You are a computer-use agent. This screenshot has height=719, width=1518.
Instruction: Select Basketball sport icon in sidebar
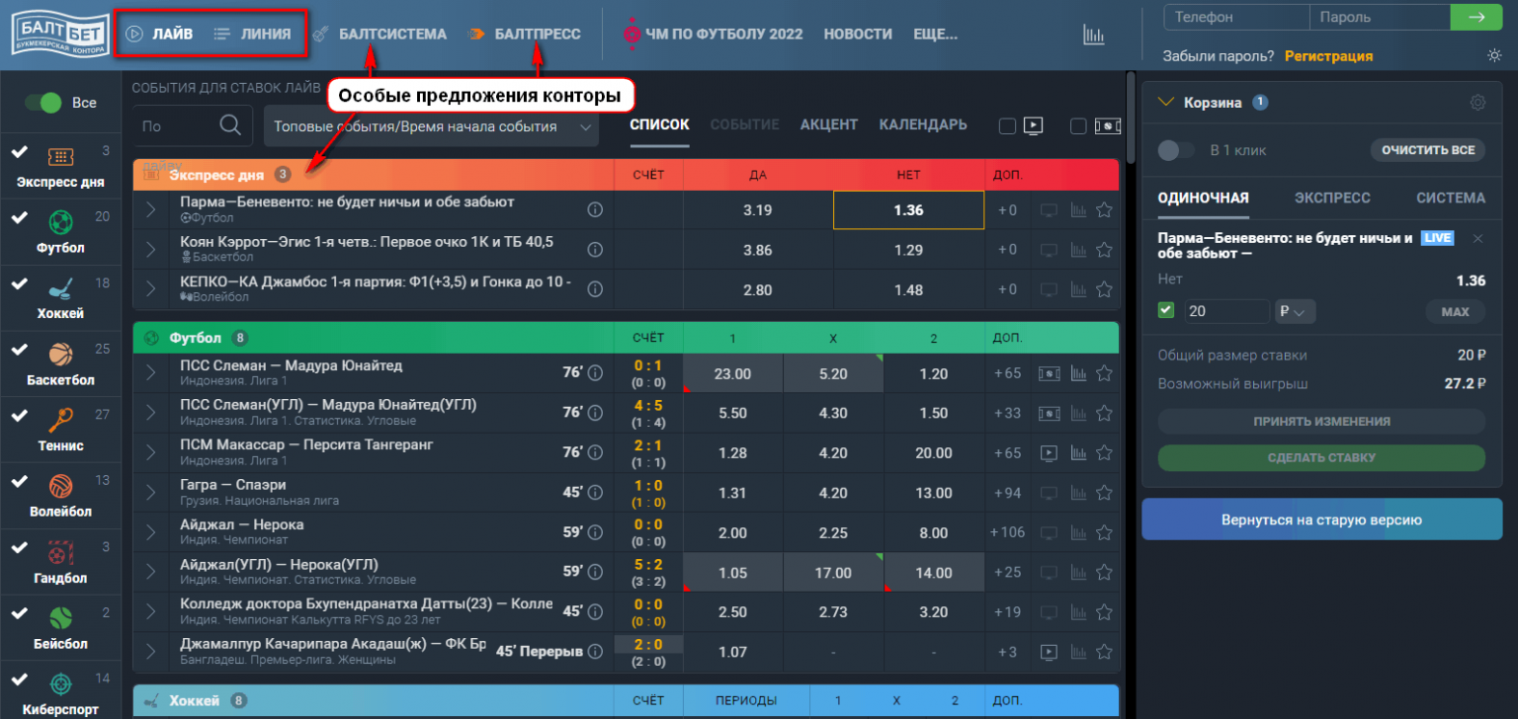point(60,355)
